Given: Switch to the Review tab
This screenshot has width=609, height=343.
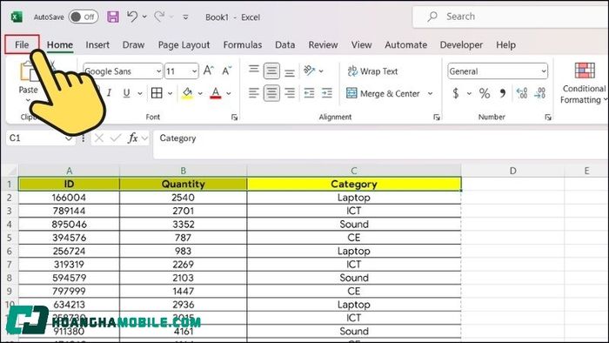Looking at the screenshot, I should click(323, 44).
